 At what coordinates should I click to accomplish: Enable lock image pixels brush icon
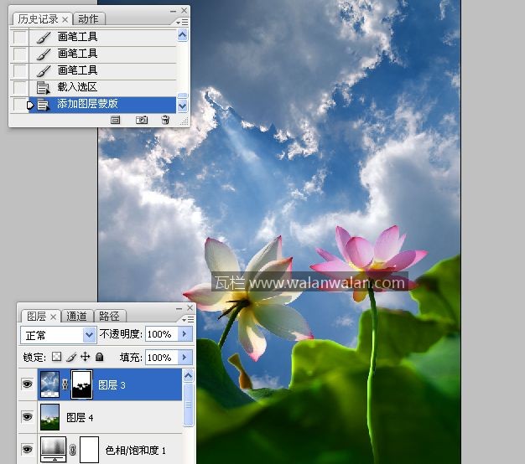click(x=71, y=357)
